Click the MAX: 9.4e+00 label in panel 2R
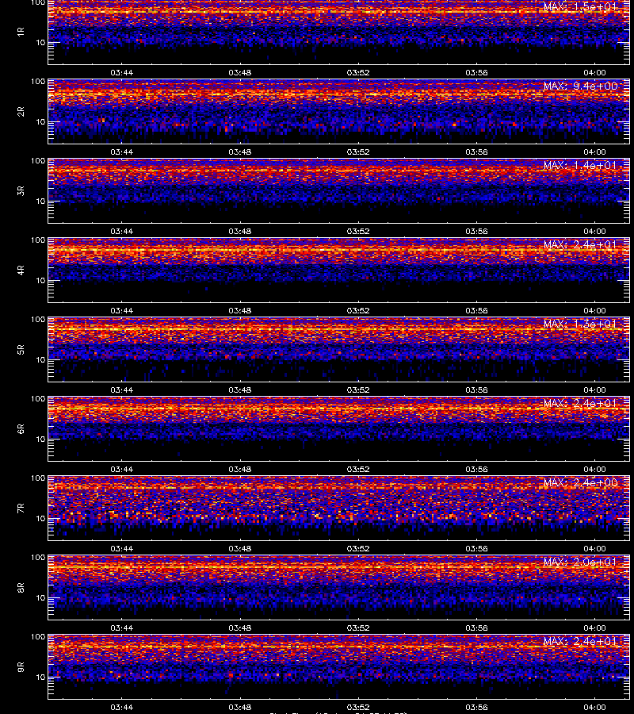The image size is (634, 714). coord(580,86)
